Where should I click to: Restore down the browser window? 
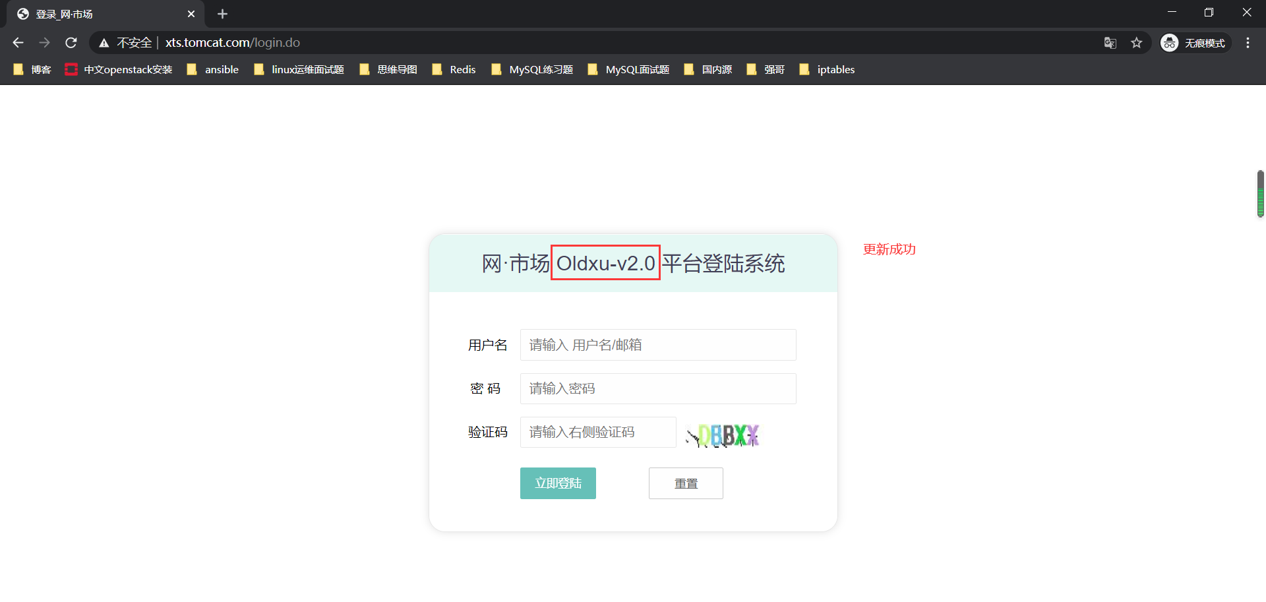click(1209, 13)
